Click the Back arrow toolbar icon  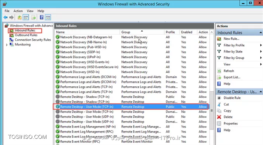point(5,17)
